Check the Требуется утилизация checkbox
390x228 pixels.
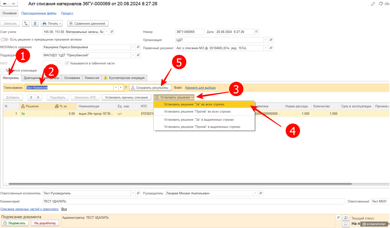pyautogui.click(x=3, y=70)
